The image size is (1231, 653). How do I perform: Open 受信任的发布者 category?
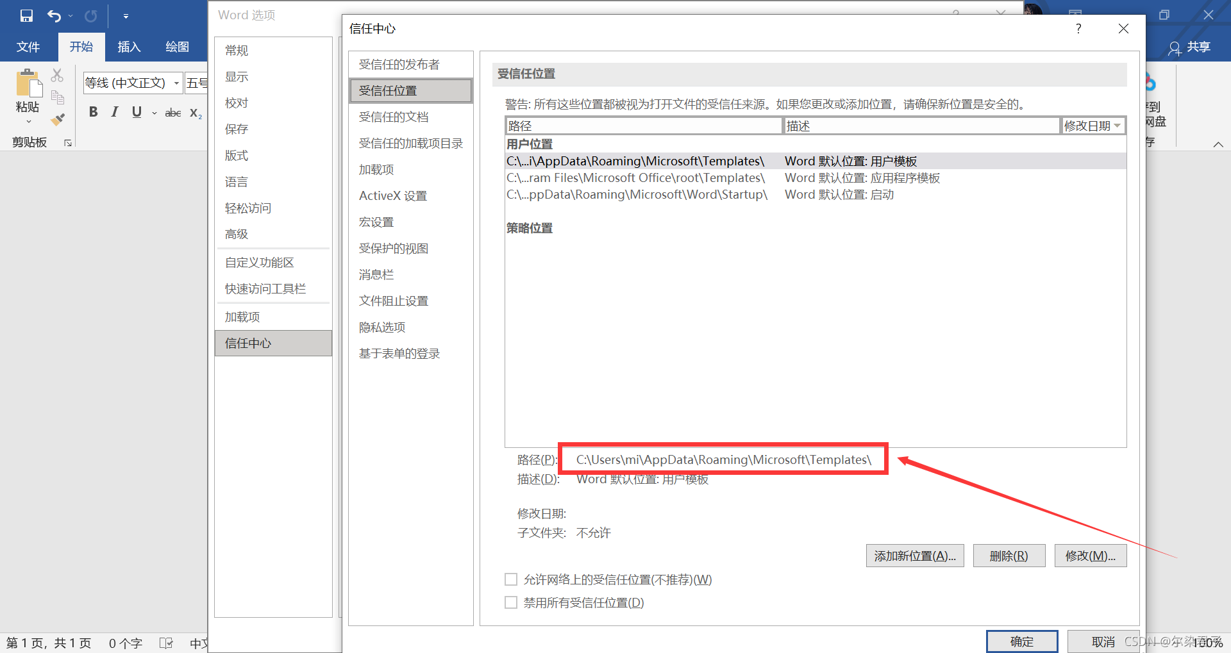pos(410,65)
